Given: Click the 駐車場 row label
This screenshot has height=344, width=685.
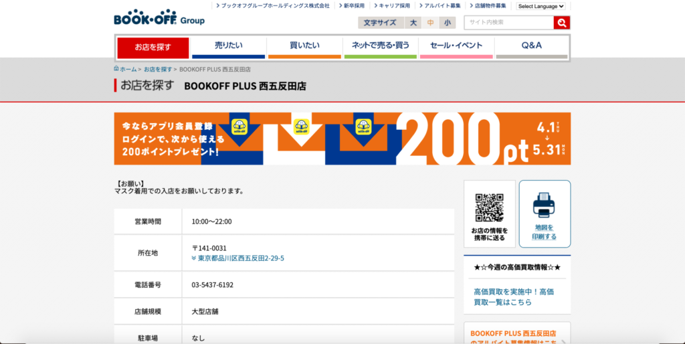Looking at the screenshot, I should 148,338.
